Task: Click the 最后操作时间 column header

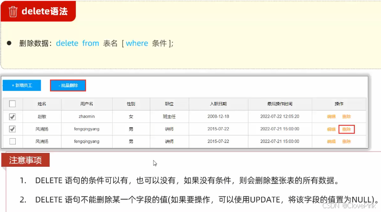Action: point(280,104)
